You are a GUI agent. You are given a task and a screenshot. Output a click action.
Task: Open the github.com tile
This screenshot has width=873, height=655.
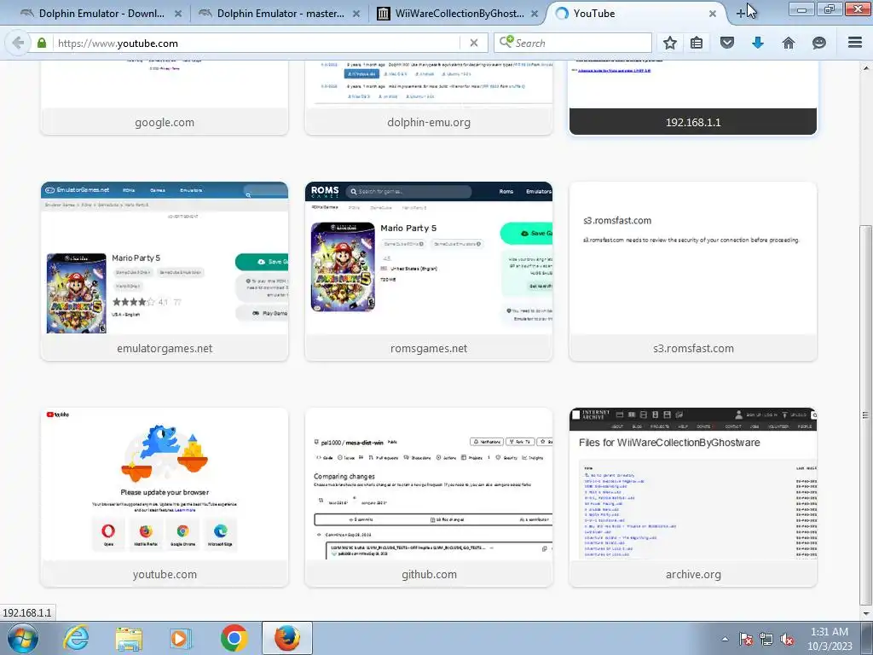click(429, 497)
